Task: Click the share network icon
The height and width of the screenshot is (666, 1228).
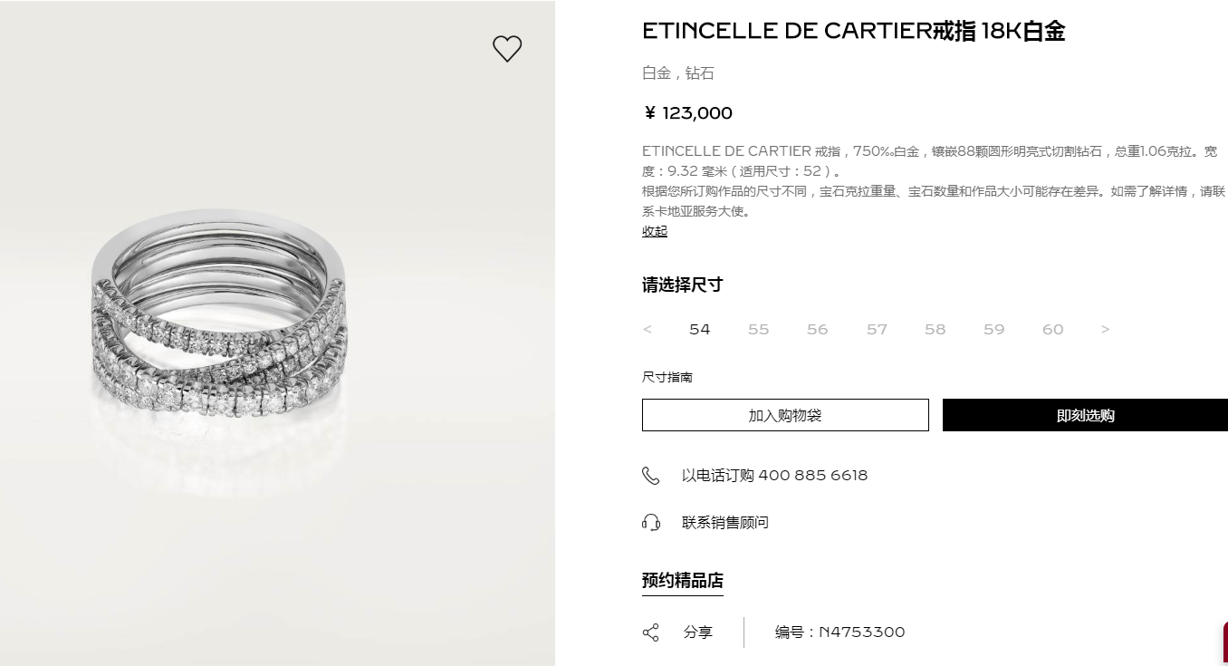Action: pyautogui.click(x=651, y=632)
